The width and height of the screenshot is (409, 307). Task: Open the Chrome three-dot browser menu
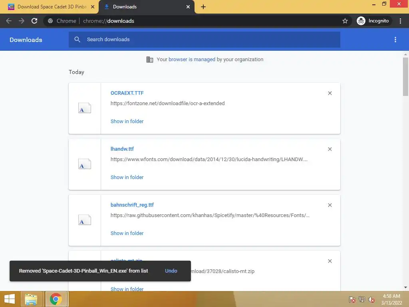click(400, 21)
